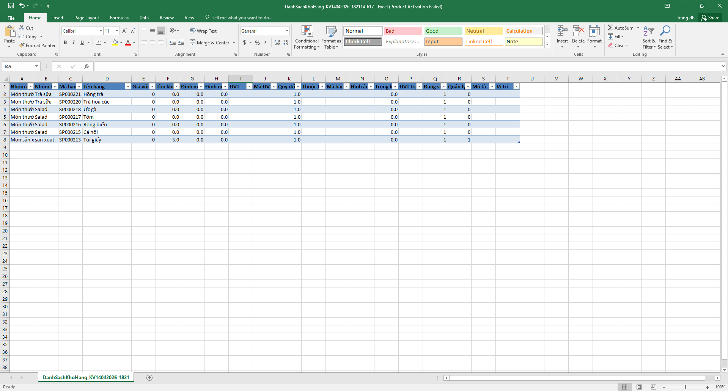The height and width of the screenshot is (391, 728).
Task: Open Sort & Filter options
Action: pos(649,37)
